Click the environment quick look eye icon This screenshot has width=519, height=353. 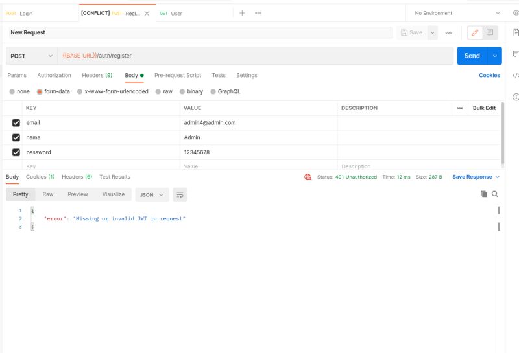coord(516,13)
